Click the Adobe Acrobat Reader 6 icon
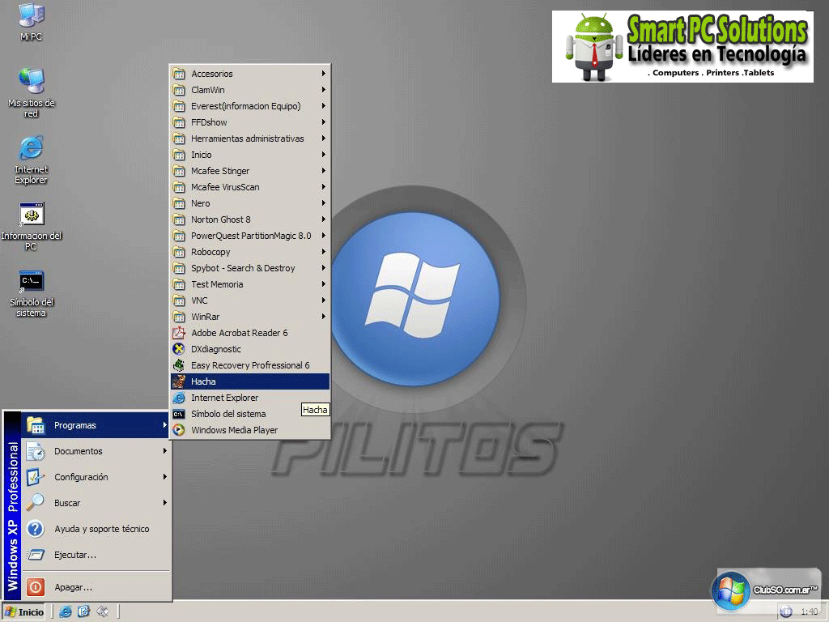Screen dimensions: 829x622 click(x=179, y=333)
